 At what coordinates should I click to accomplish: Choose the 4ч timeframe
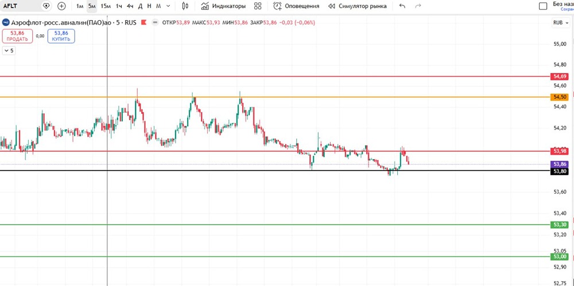130,6
